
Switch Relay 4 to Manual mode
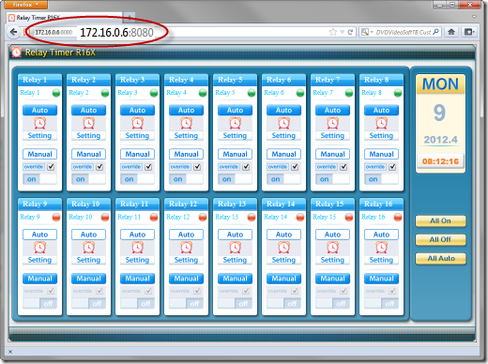186,154
